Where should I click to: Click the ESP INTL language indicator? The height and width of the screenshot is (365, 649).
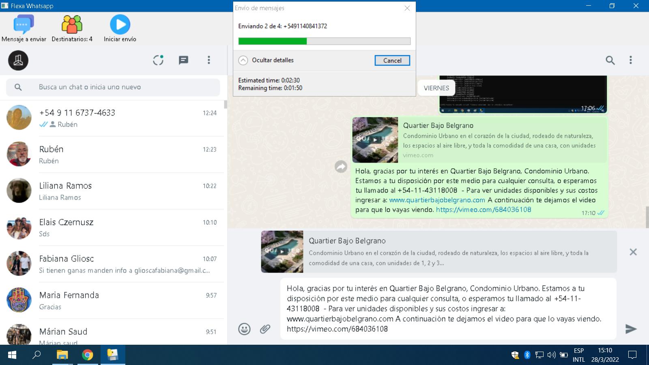coord(579,355)
